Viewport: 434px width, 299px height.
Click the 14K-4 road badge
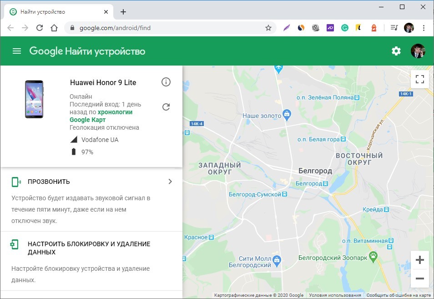[197, 124]
